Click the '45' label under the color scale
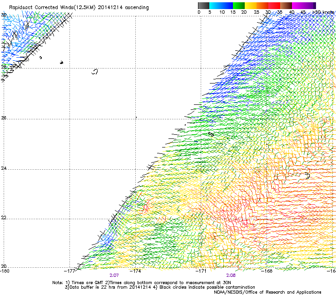336x295 pixels. pos(303,12)
